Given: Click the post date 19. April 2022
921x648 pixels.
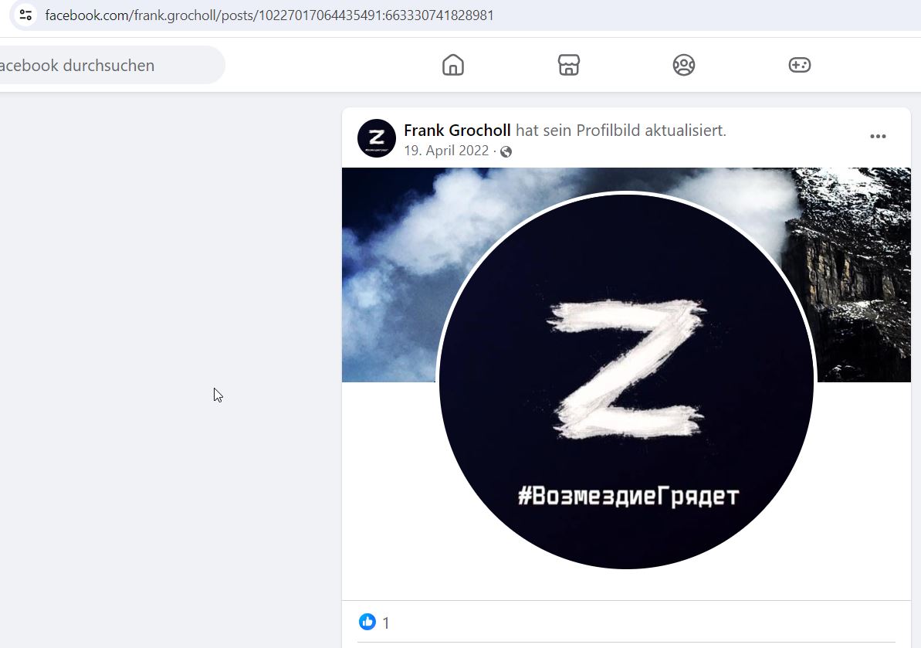Looking at the screenshot, I should (x=446, y=151).
